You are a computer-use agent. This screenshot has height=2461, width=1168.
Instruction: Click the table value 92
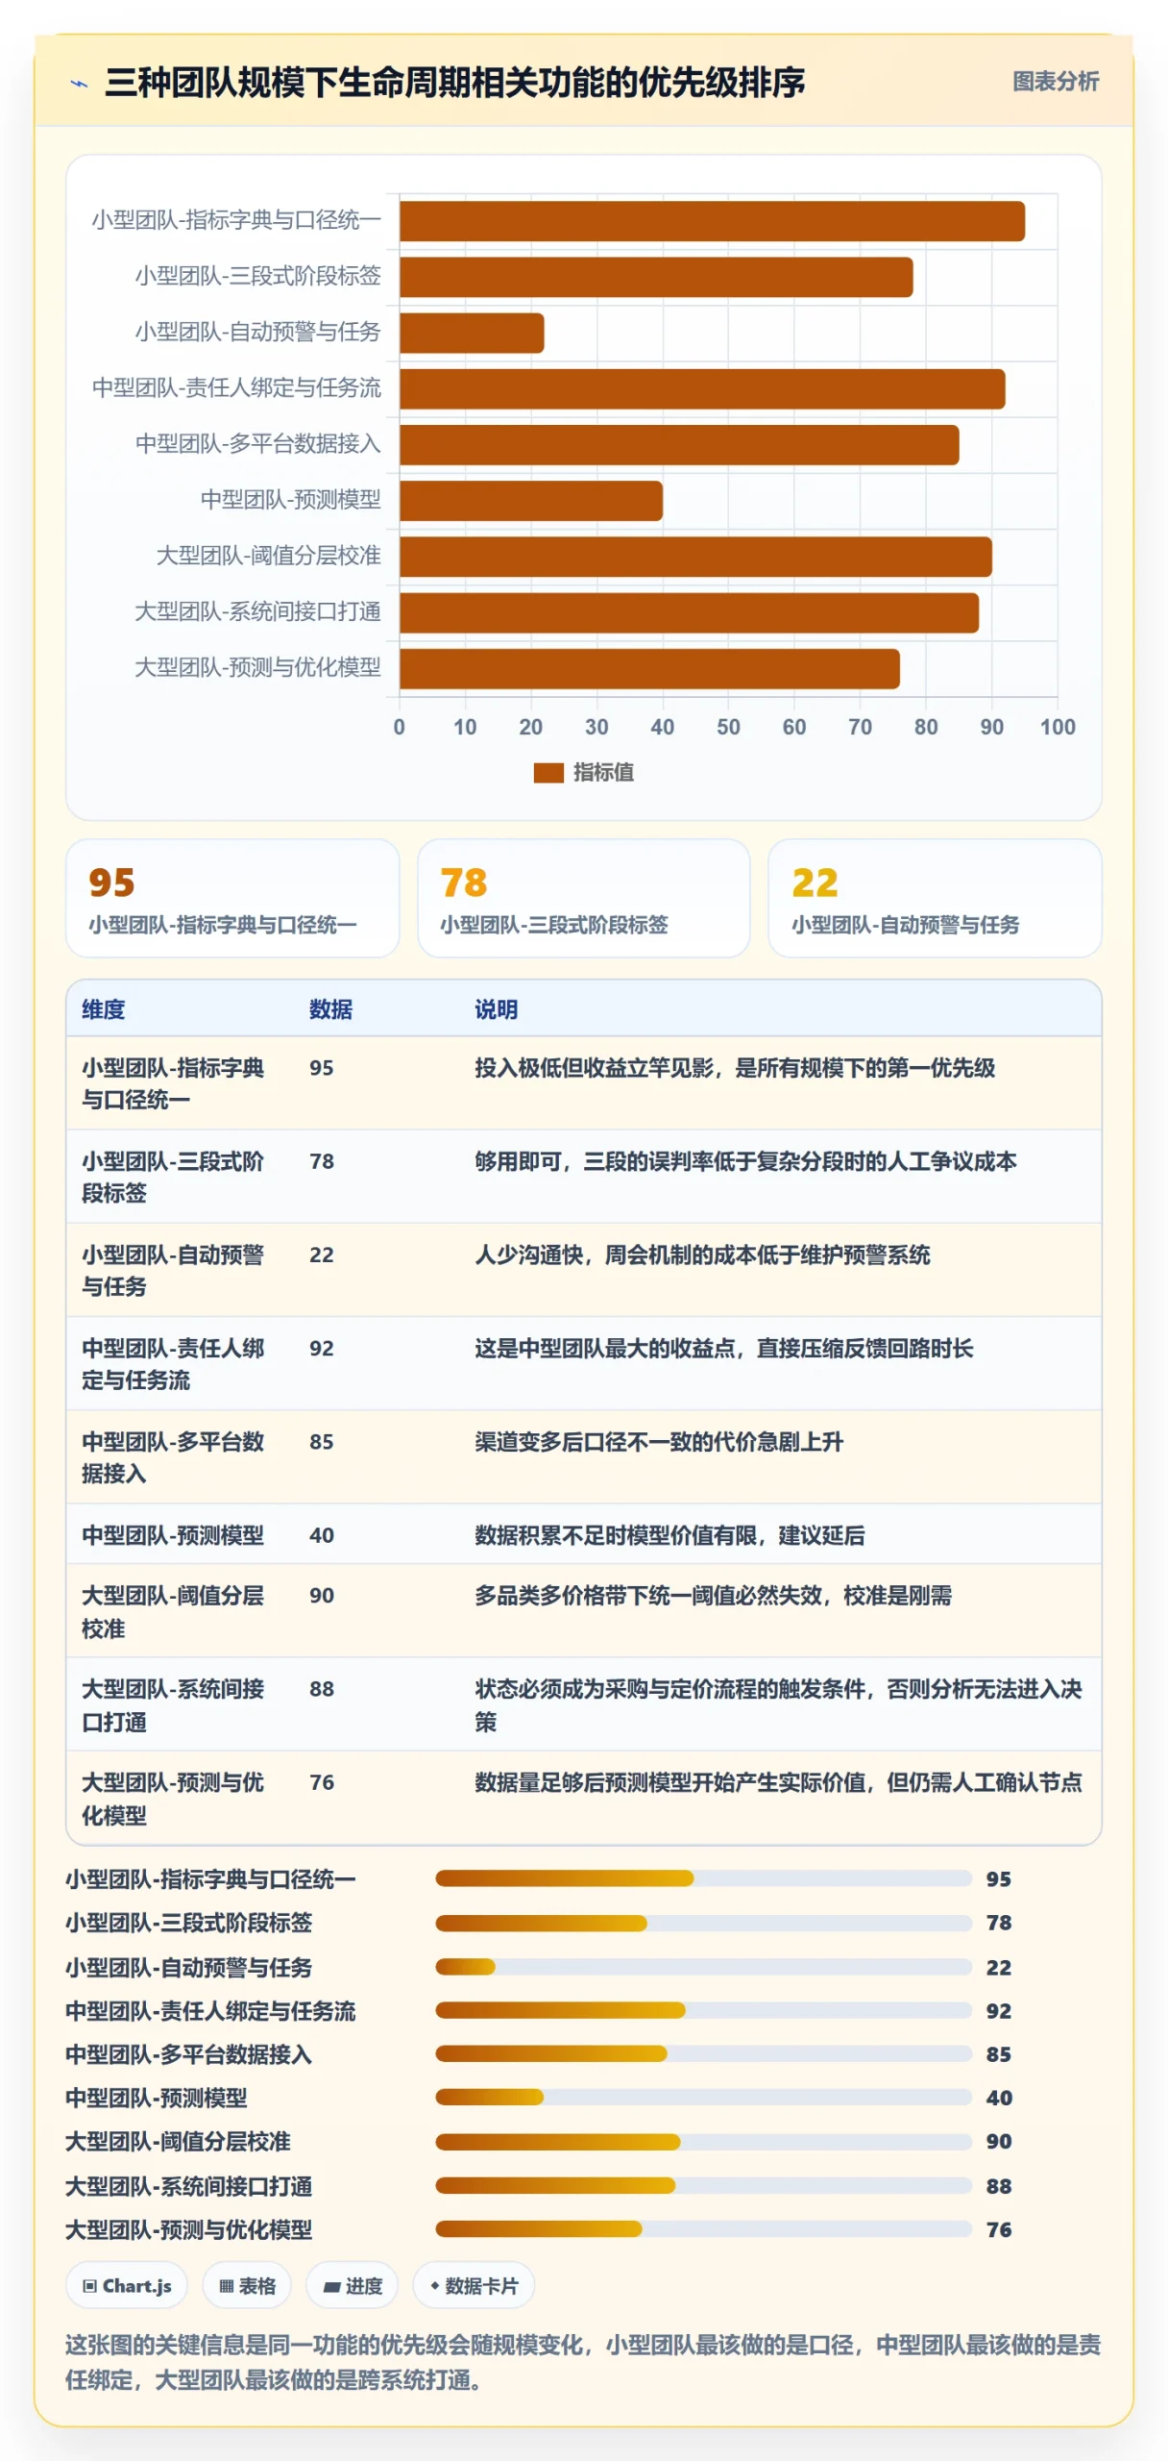pyautogui.click(x=322, y=1348)
